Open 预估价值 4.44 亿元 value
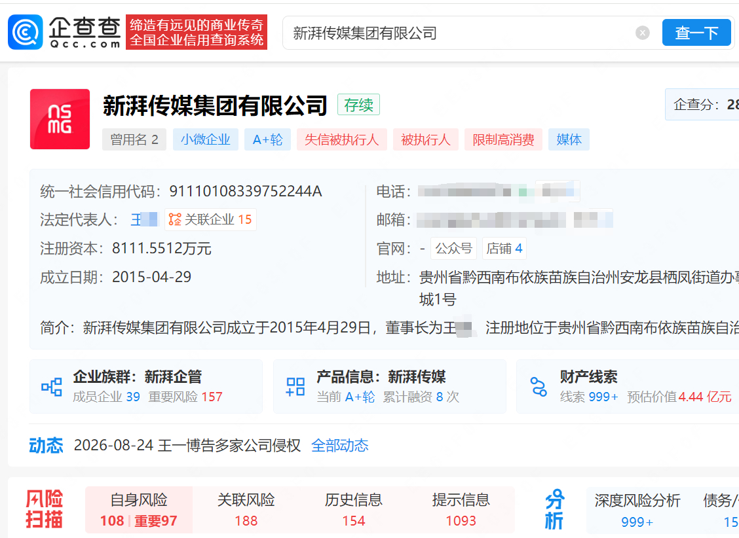739x538 pixels. (679, 397)
